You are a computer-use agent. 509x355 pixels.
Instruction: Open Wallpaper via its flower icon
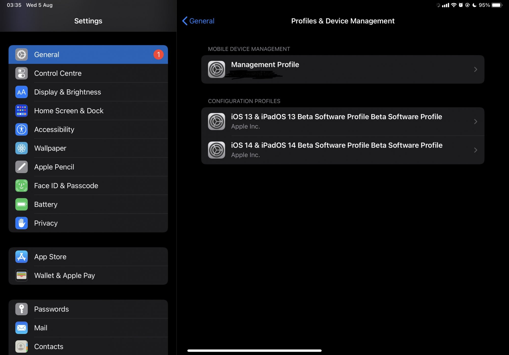(x=21, y=148)
